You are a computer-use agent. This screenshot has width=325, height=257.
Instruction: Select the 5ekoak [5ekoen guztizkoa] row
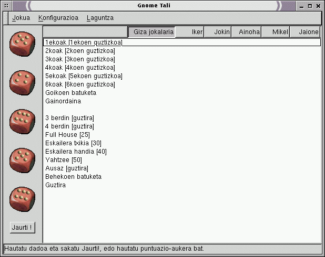tap(182, 76)
